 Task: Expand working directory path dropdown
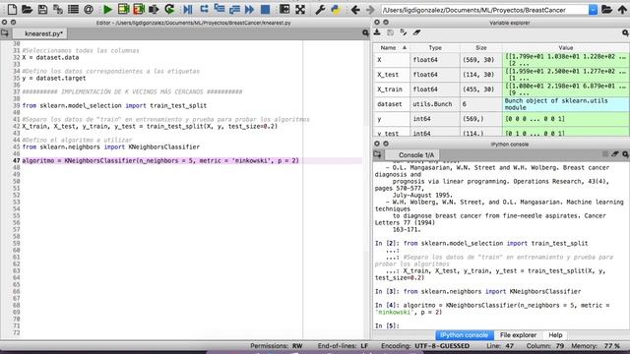[x=593, y=10]
